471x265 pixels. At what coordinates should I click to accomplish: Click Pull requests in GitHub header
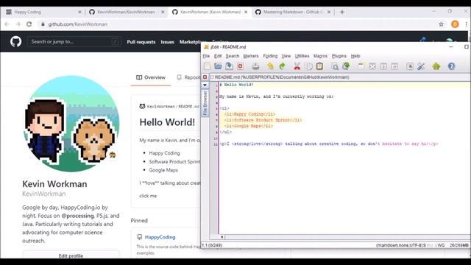[x=141, y=42]
